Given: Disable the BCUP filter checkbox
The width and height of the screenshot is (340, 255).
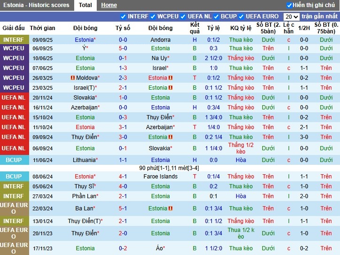Looking at the screenshot, I should [x=216, y=17].
